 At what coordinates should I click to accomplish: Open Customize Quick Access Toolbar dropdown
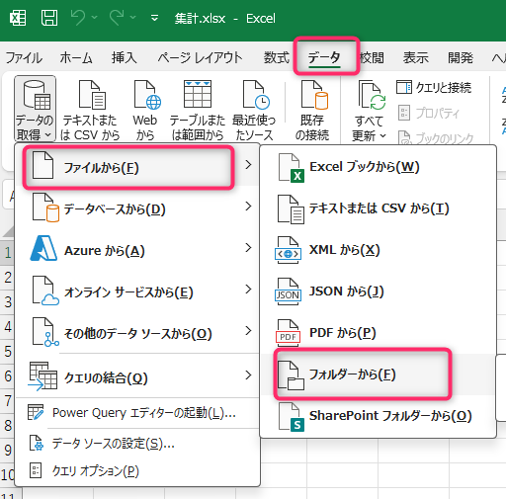[154, 18]
